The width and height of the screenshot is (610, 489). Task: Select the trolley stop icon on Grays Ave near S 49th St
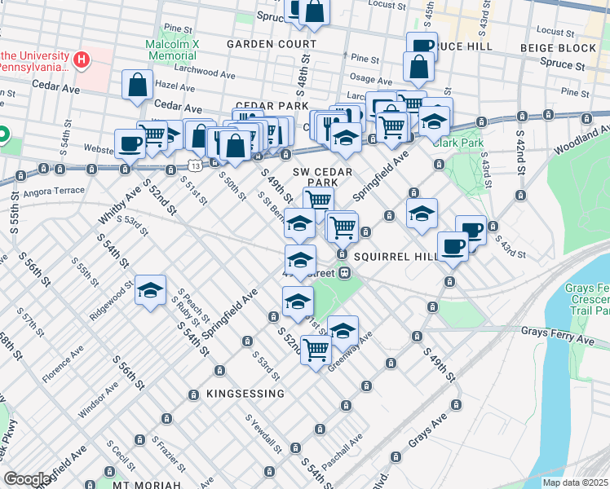[456, 405]
